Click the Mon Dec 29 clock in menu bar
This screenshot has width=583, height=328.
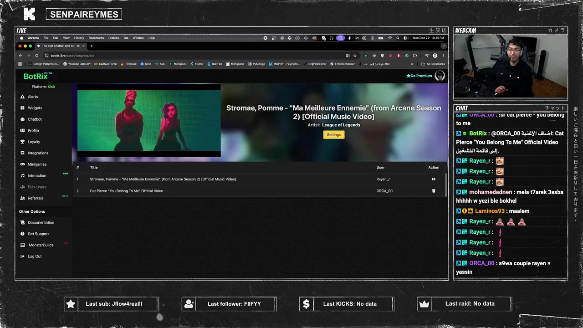(x=428, y=38)
